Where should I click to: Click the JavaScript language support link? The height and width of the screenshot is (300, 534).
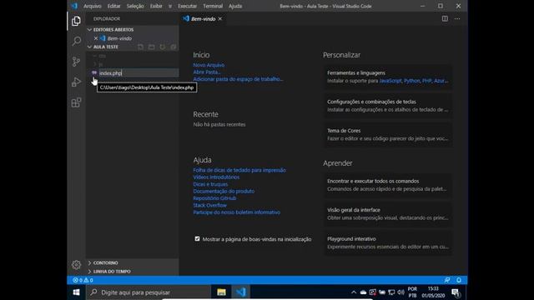pos(390,81)
